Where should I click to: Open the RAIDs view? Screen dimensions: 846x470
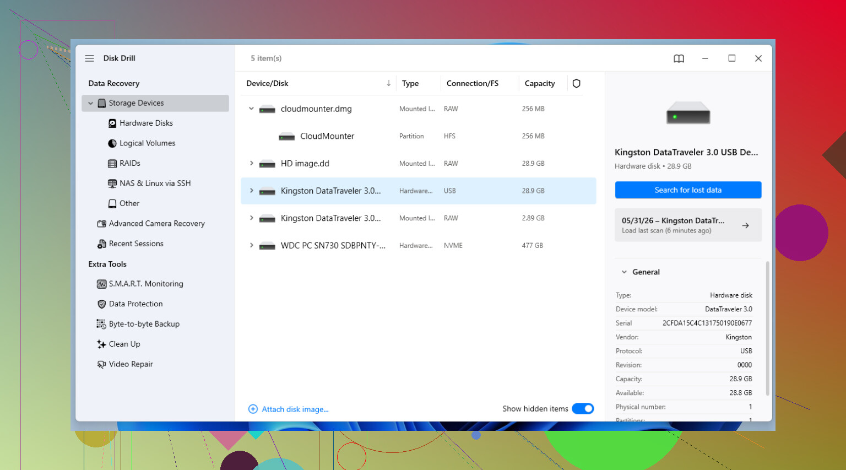[x=130, y=164]
